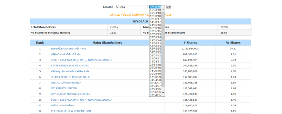Image resolution: width=282 pixels, height=114 pixels.
Task: Click the 103,375,500 shares cell
Action: coord(190,111)
